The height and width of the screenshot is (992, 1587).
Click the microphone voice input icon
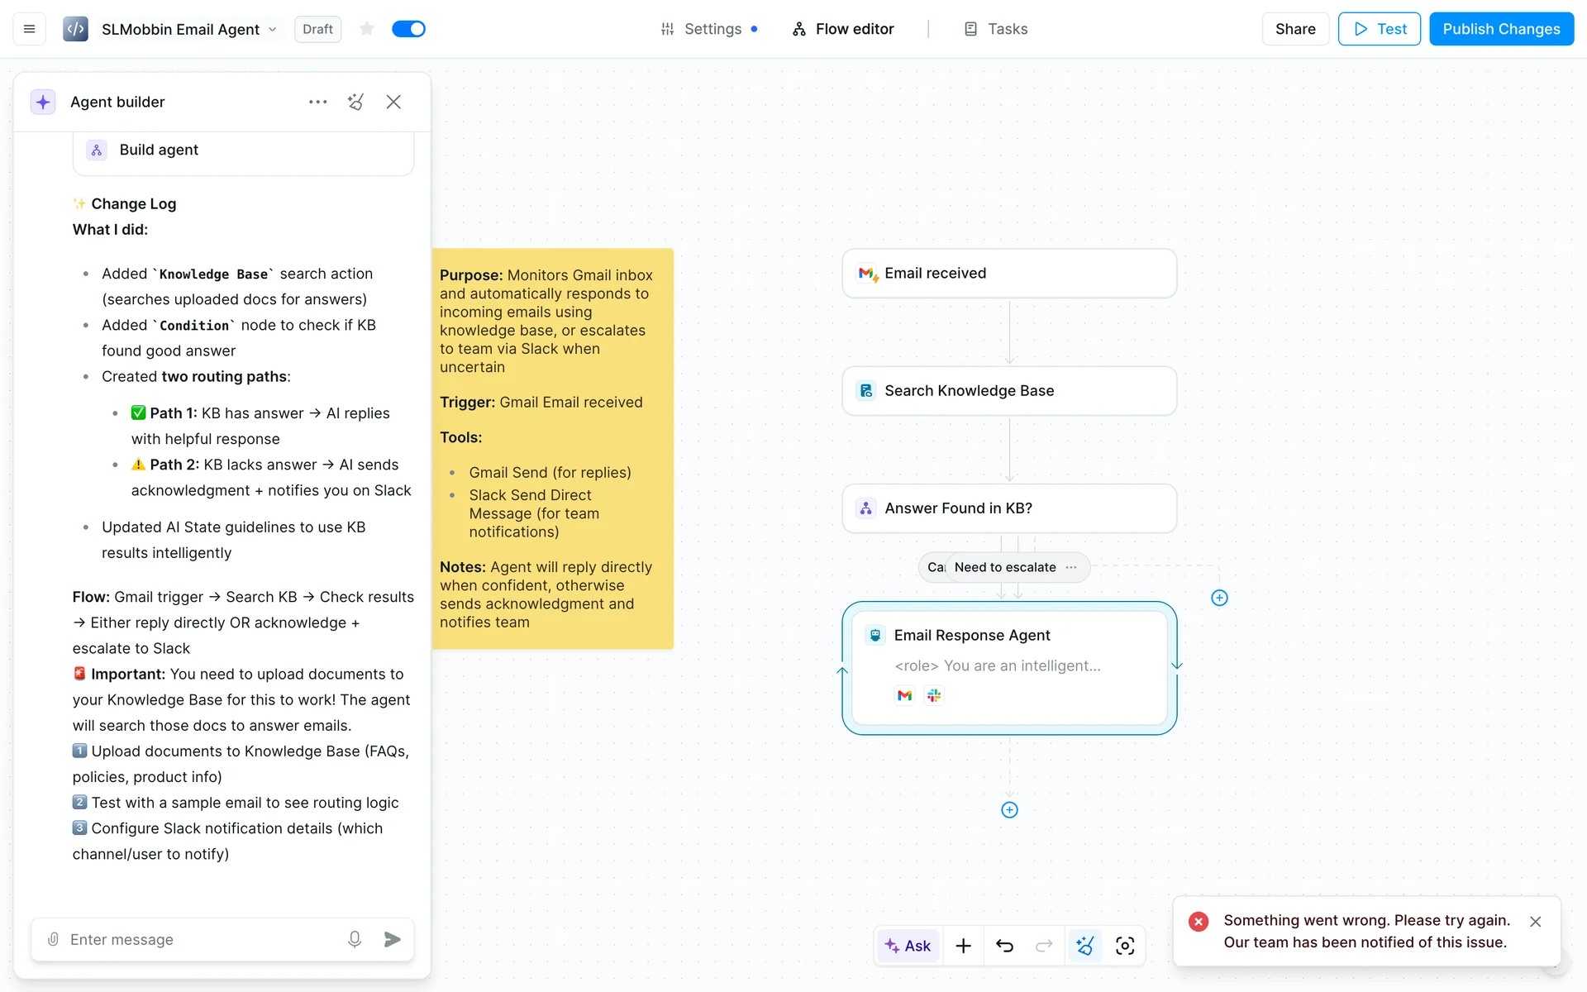tap(355, 939)
